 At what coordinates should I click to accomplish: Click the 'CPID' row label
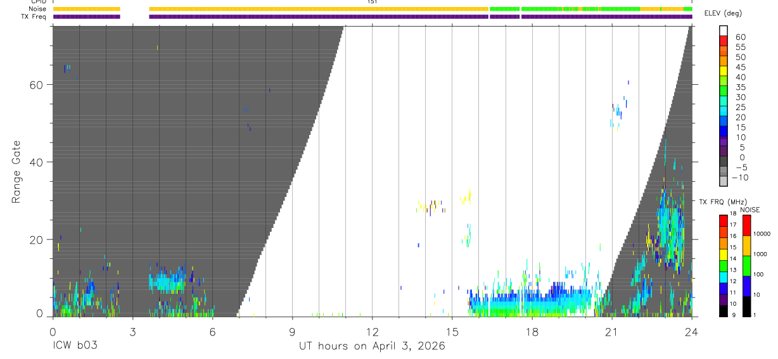(x=38, y=2)
